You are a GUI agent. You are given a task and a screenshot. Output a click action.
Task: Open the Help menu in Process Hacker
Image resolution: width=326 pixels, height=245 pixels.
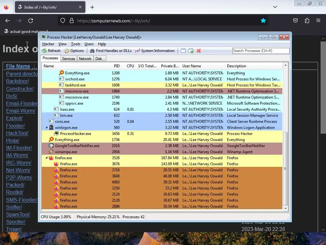[102, 44]
